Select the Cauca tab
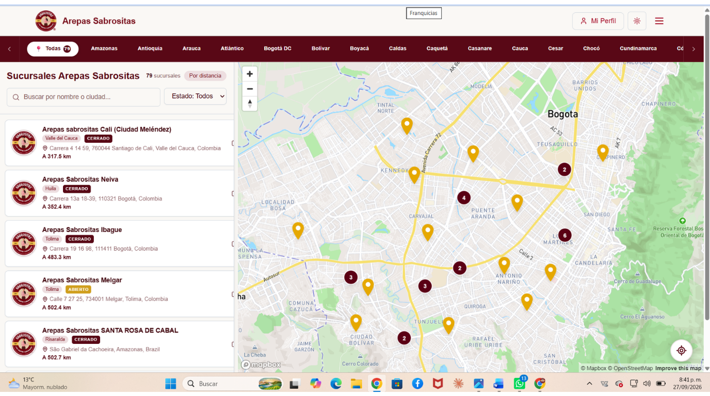Image resolution: width=710 pixels, height=396 pixels. [520, 49]
